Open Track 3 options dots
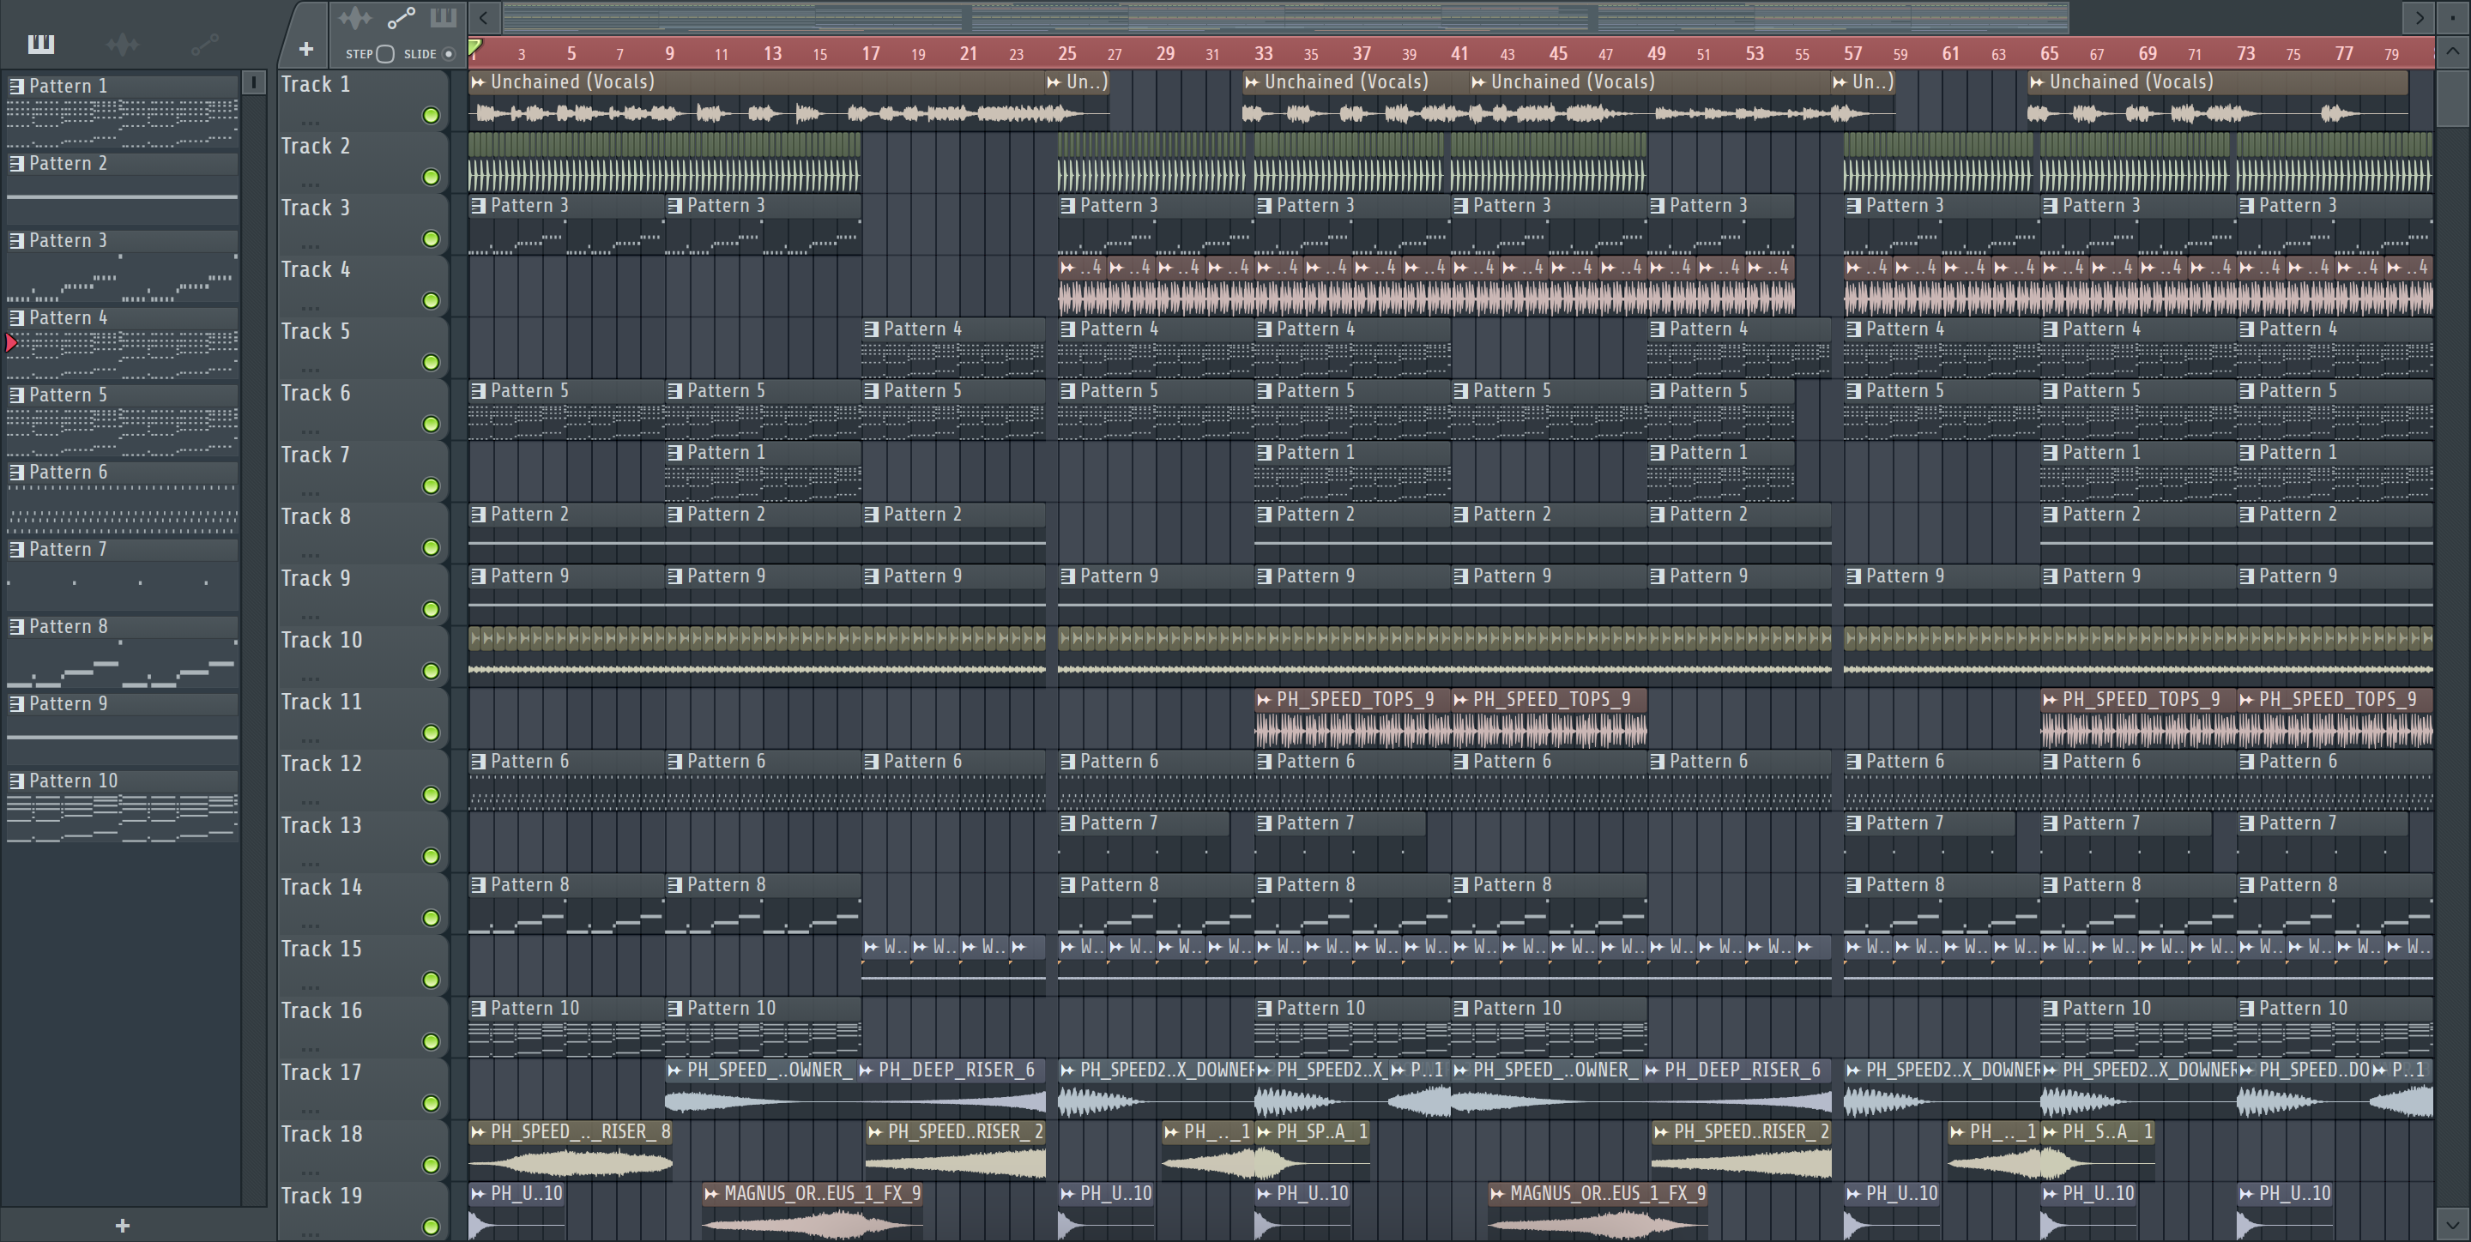The height and width of the screenshot is (1242, 2471). [x=309, y=246]
